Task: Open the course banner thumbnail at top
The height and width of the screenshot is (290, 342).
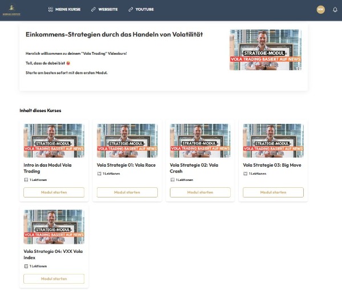Action: point(265,50)
